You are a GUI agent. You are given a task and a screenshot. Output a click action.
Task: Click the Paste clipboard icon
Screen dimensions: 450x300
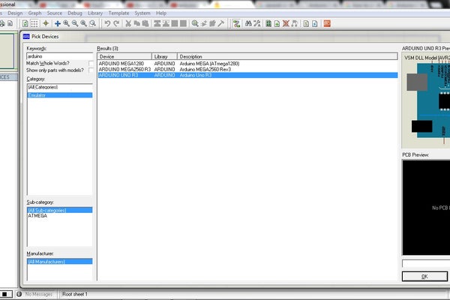[x=145, y=23]
